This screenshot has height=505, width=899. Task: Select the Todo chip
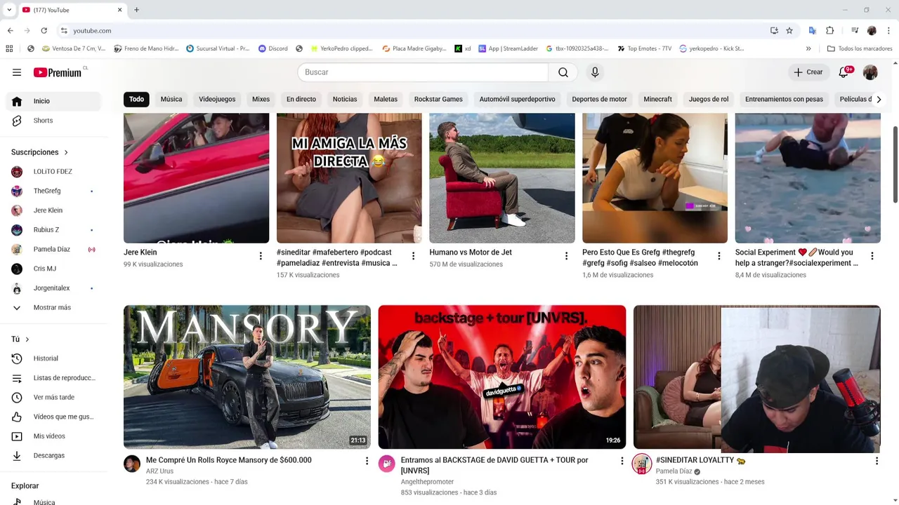(136, 100)
